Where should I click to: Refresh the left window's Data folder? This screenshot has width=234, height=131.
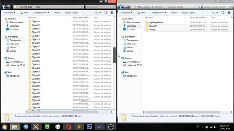82,7
